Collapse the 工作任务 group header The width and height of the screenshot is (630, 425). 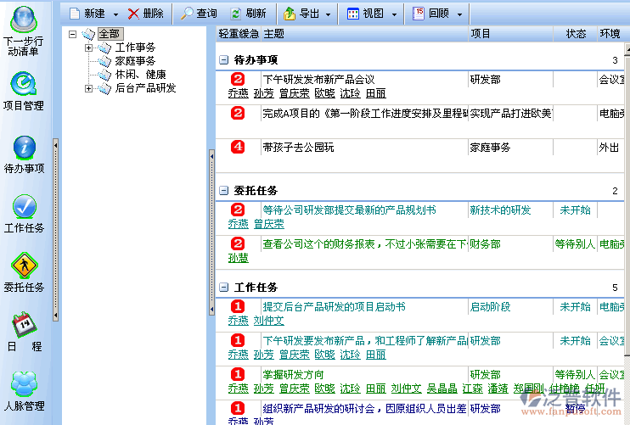(223, 288)
